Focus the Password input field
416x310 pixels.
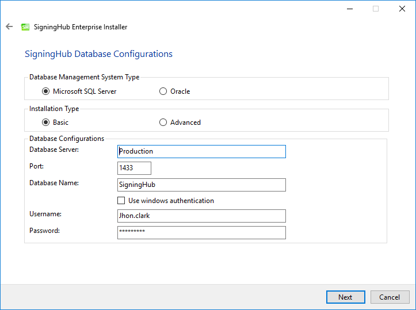[x=201, y=232]
